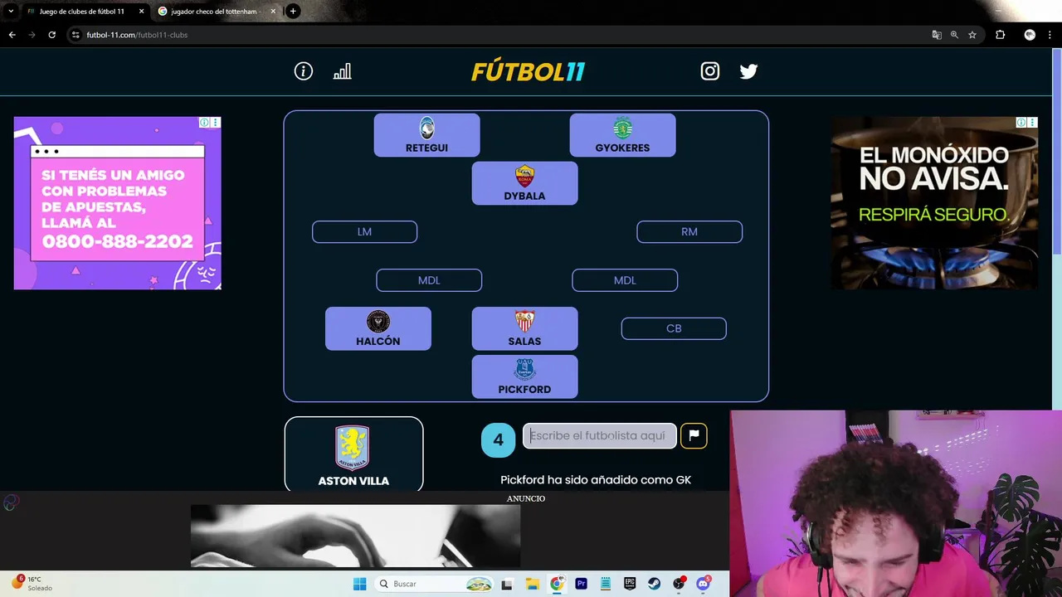The width and height of the screenshot is (1062, 597).
Task: Go forward in browser history
Action: [x=32, y=35]
